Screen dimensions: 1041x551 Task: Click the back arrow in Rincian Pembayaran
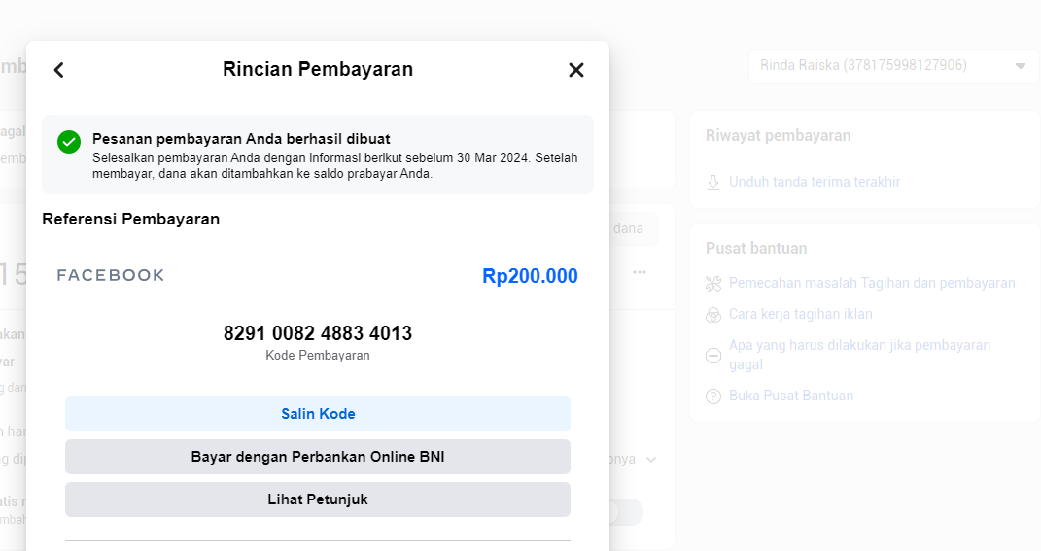pyautogui.click(x=59, y=70)
